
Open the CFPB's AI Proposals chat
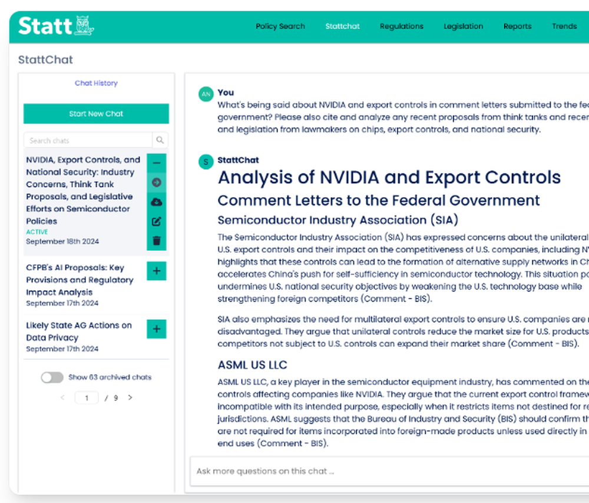80,280
